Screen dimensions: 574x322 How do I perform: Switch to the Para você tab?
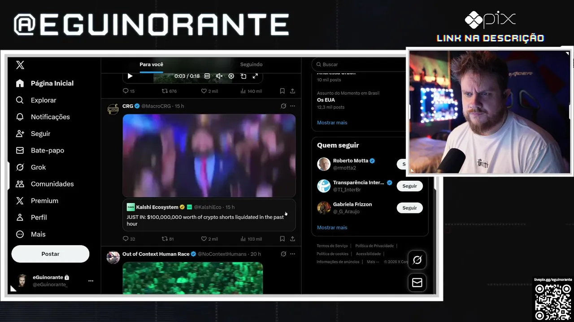pos(151,64)
